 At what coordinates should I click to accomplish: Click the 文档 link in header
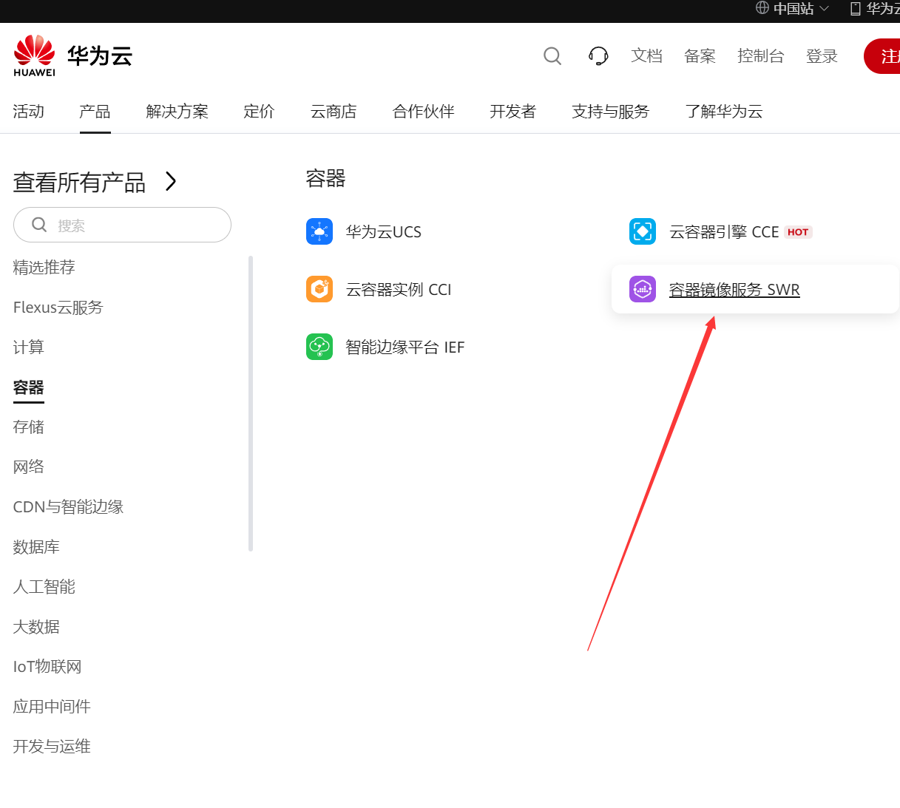646,56
